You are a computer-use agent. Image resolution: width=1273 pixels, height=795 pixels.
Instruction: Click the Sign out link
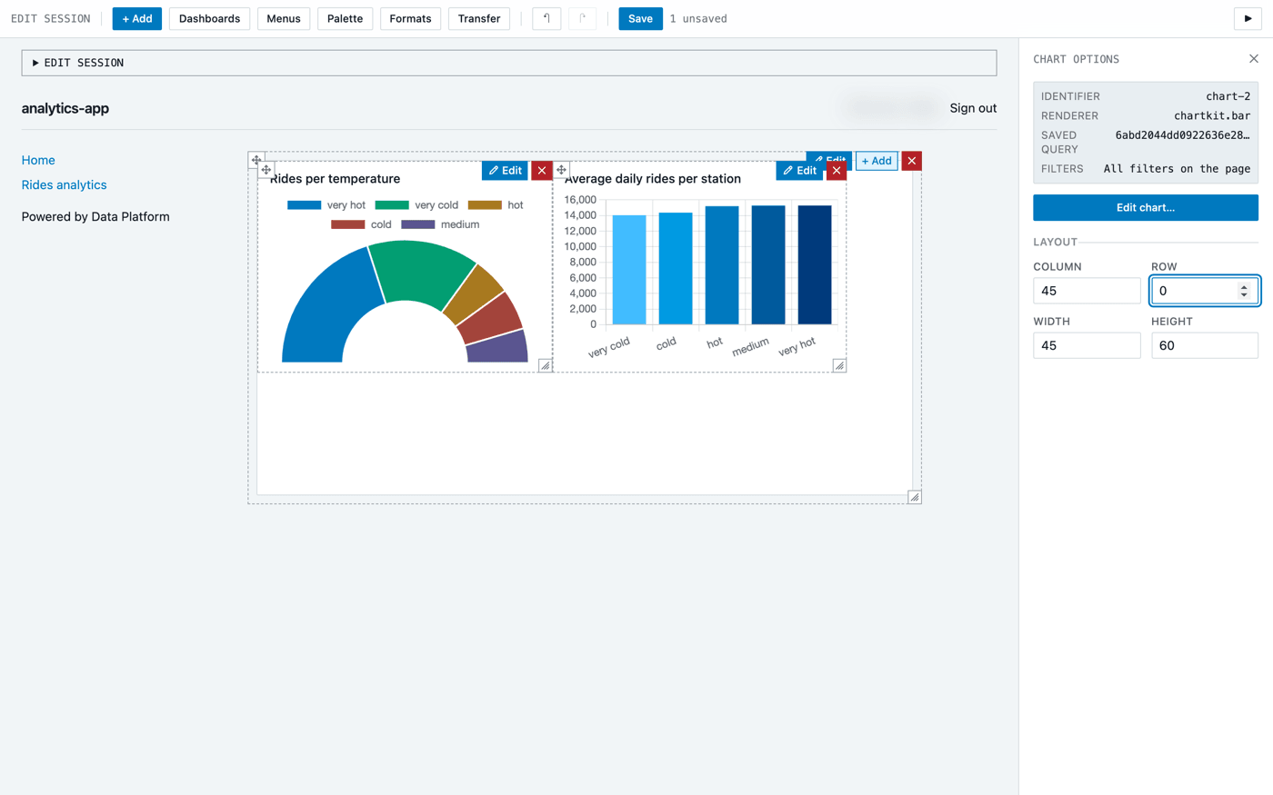973,108
